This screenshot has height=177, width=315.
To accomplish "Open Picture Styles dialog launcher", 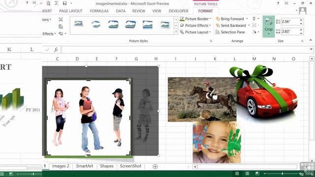I will click(211, 41).
